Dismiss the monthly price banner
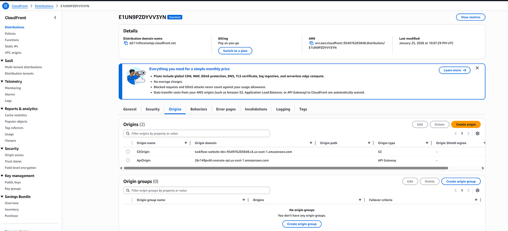Image resolution: width=508 pixels, height=231 pixels. point(477,68)
